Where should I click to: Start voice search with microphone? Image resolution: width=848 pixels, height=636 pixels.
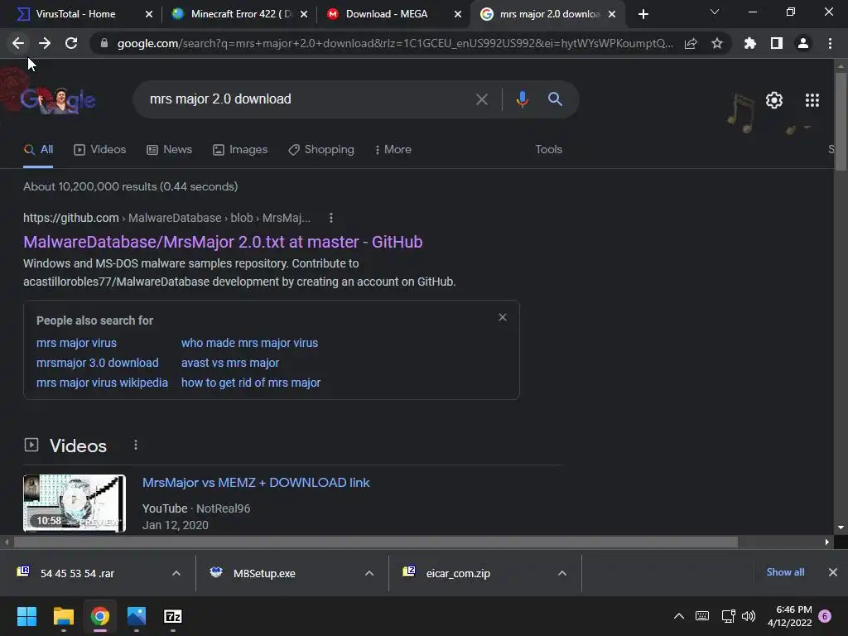522,99
